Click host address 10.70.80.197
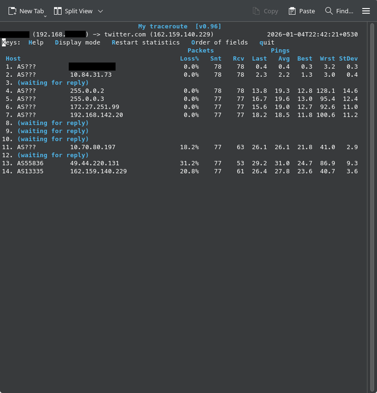 93,147
